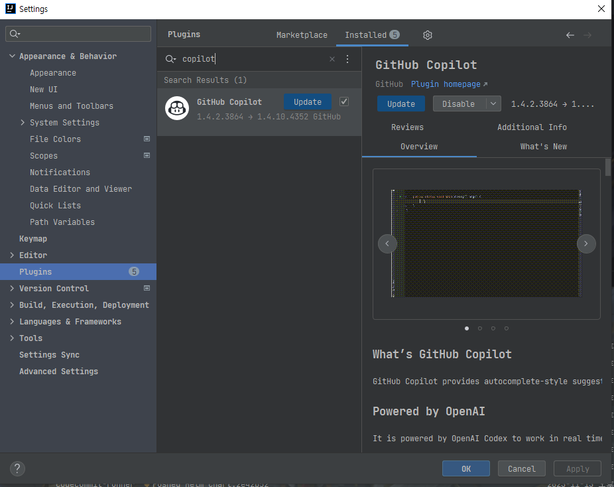This screenshot has height=487, width=614.
Task: Click the GitHub vendor label under the title
Action: [x=389, y=84]
